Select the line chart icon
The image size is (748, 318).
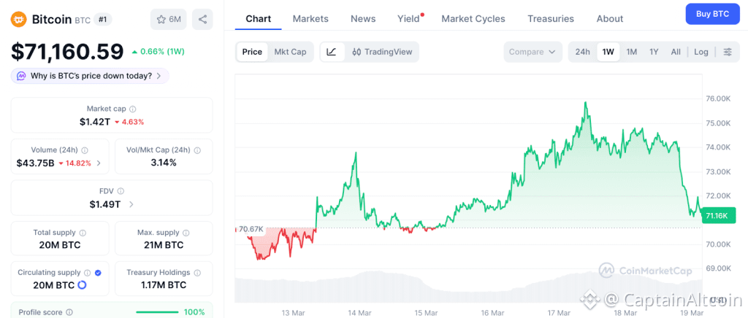point(332,52)
